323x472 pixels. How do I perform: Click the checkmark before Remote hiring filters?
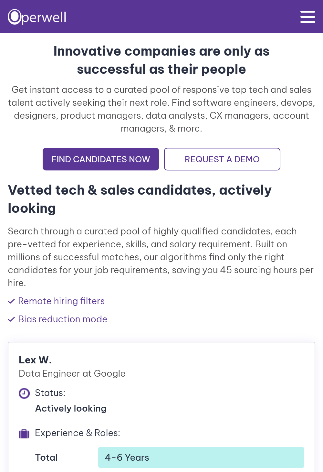(11, 301)
